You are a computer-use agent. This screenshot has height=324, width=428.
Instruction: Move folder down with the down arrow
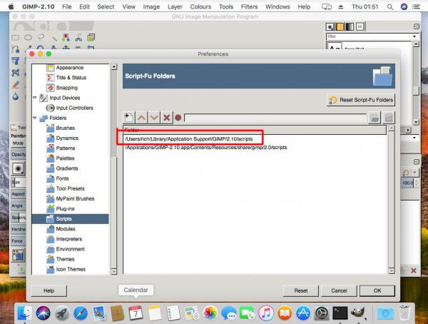(154, 118)
